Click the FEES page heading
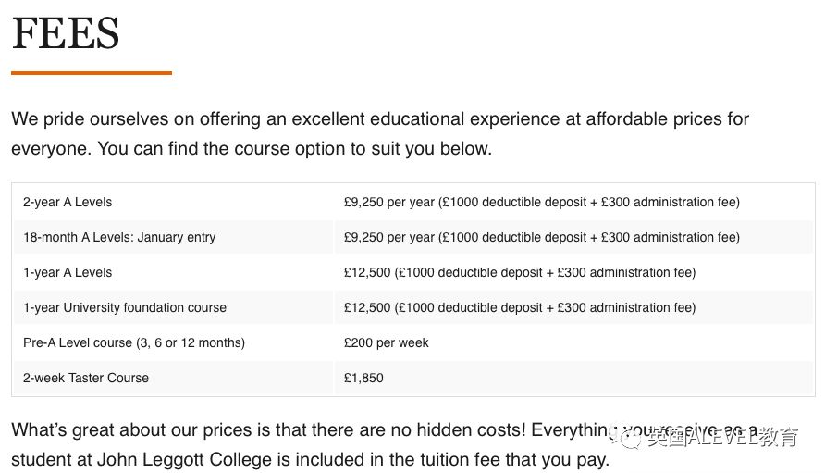Viewport: 825px width, 473px height. click(66, 33)
